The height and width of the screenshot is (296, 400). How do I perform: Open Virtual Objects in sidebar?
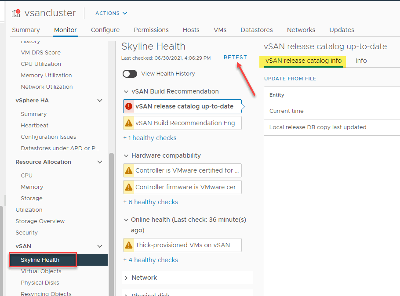click(41, 271)
